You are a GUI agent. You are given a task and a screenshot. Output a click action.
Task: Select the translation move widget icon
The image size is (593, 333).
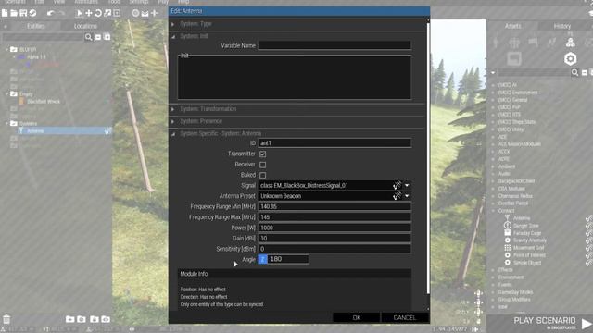coord(89,13)
